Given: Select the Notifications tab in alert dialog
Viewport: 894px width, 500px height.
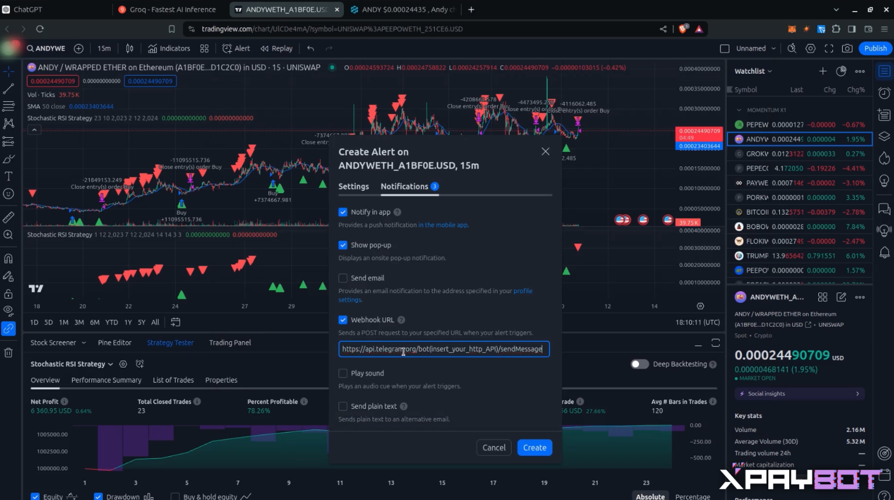Looking at the screenshot, I should click(x=409, y=187).
